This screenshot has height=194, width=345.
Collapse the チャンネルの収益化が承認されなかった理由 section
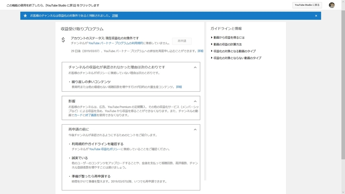coord(195,67)
